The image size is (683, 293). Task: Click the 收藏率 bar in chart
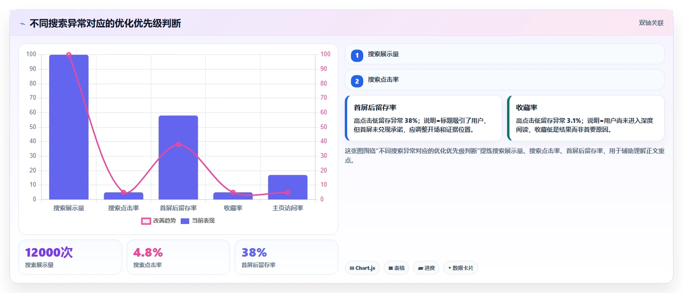coord(233,196)
